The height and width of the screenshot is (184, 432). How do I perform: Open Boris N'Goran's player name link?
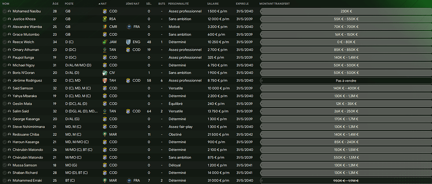pyautogui.click(x=24, y=73)
